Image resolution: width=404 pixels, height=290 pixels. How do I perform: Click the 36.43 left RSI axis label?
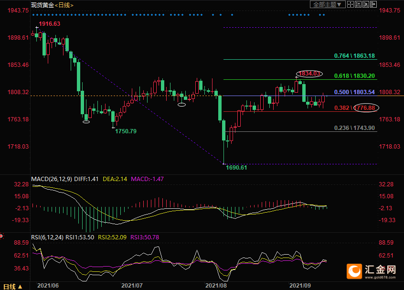coord(21,269)
